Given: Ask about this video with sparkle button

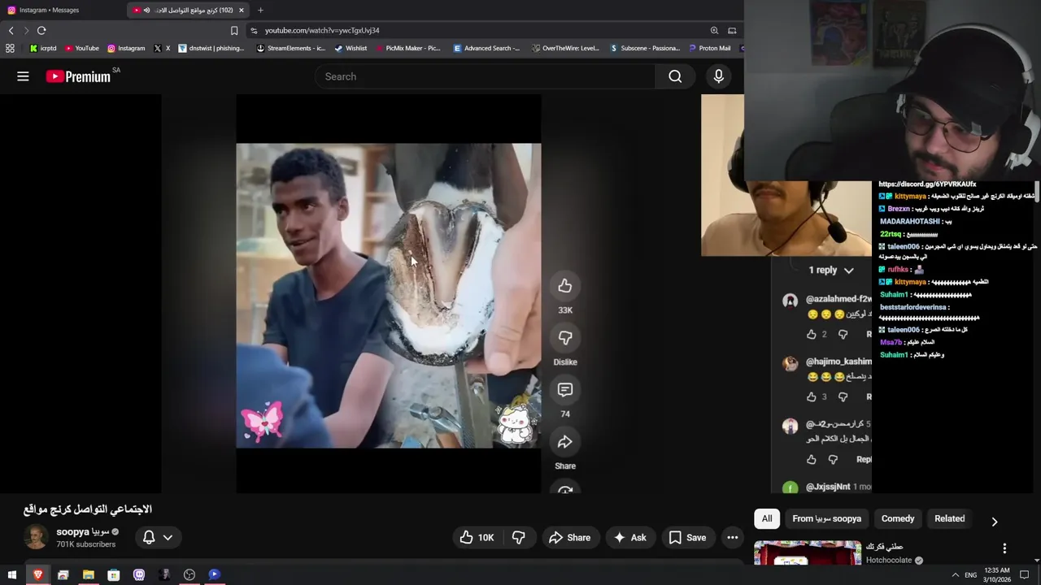Looking at the screenshot, I should (630, 537).
